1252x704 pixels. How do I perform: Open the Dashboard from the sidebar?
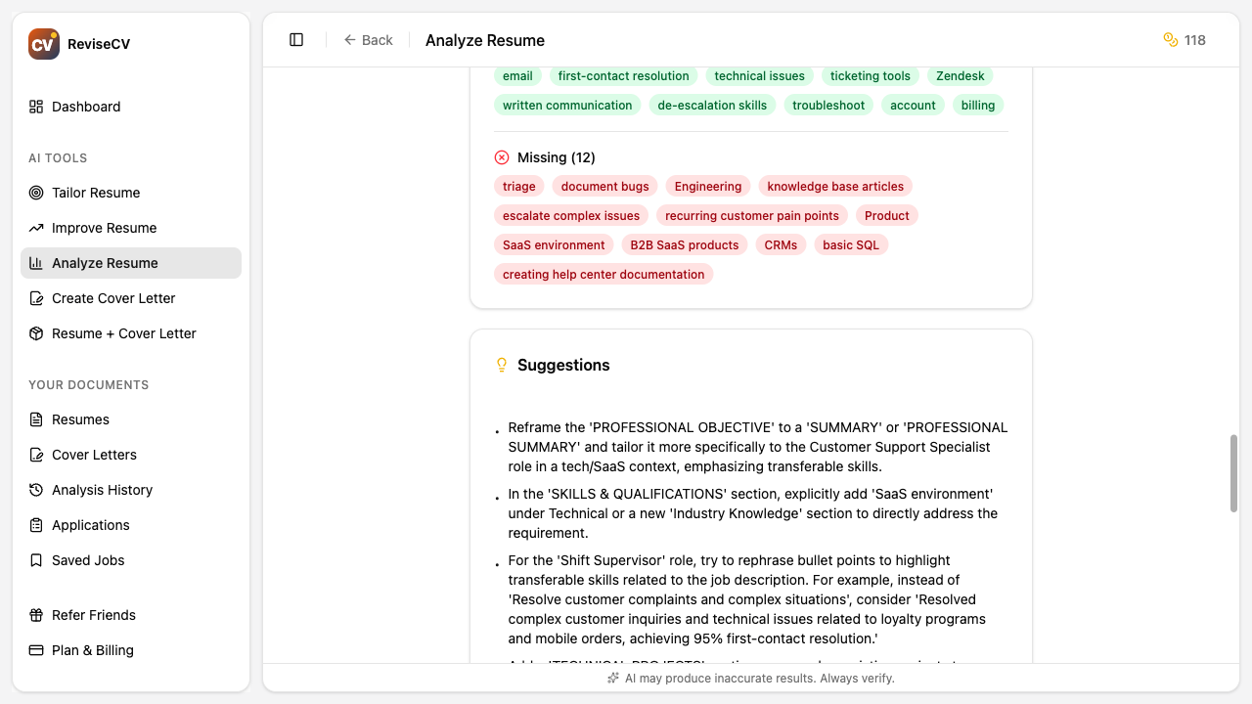(85, 107)
